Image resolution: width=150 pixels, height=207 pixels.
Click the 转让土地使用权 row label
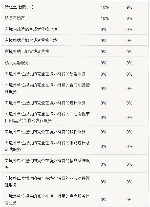coord(19,7)
